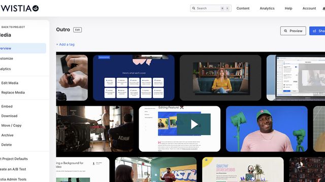Choose Replace Media in sidebar
This screenshot has width=325, height=182.
coord(13,93)
